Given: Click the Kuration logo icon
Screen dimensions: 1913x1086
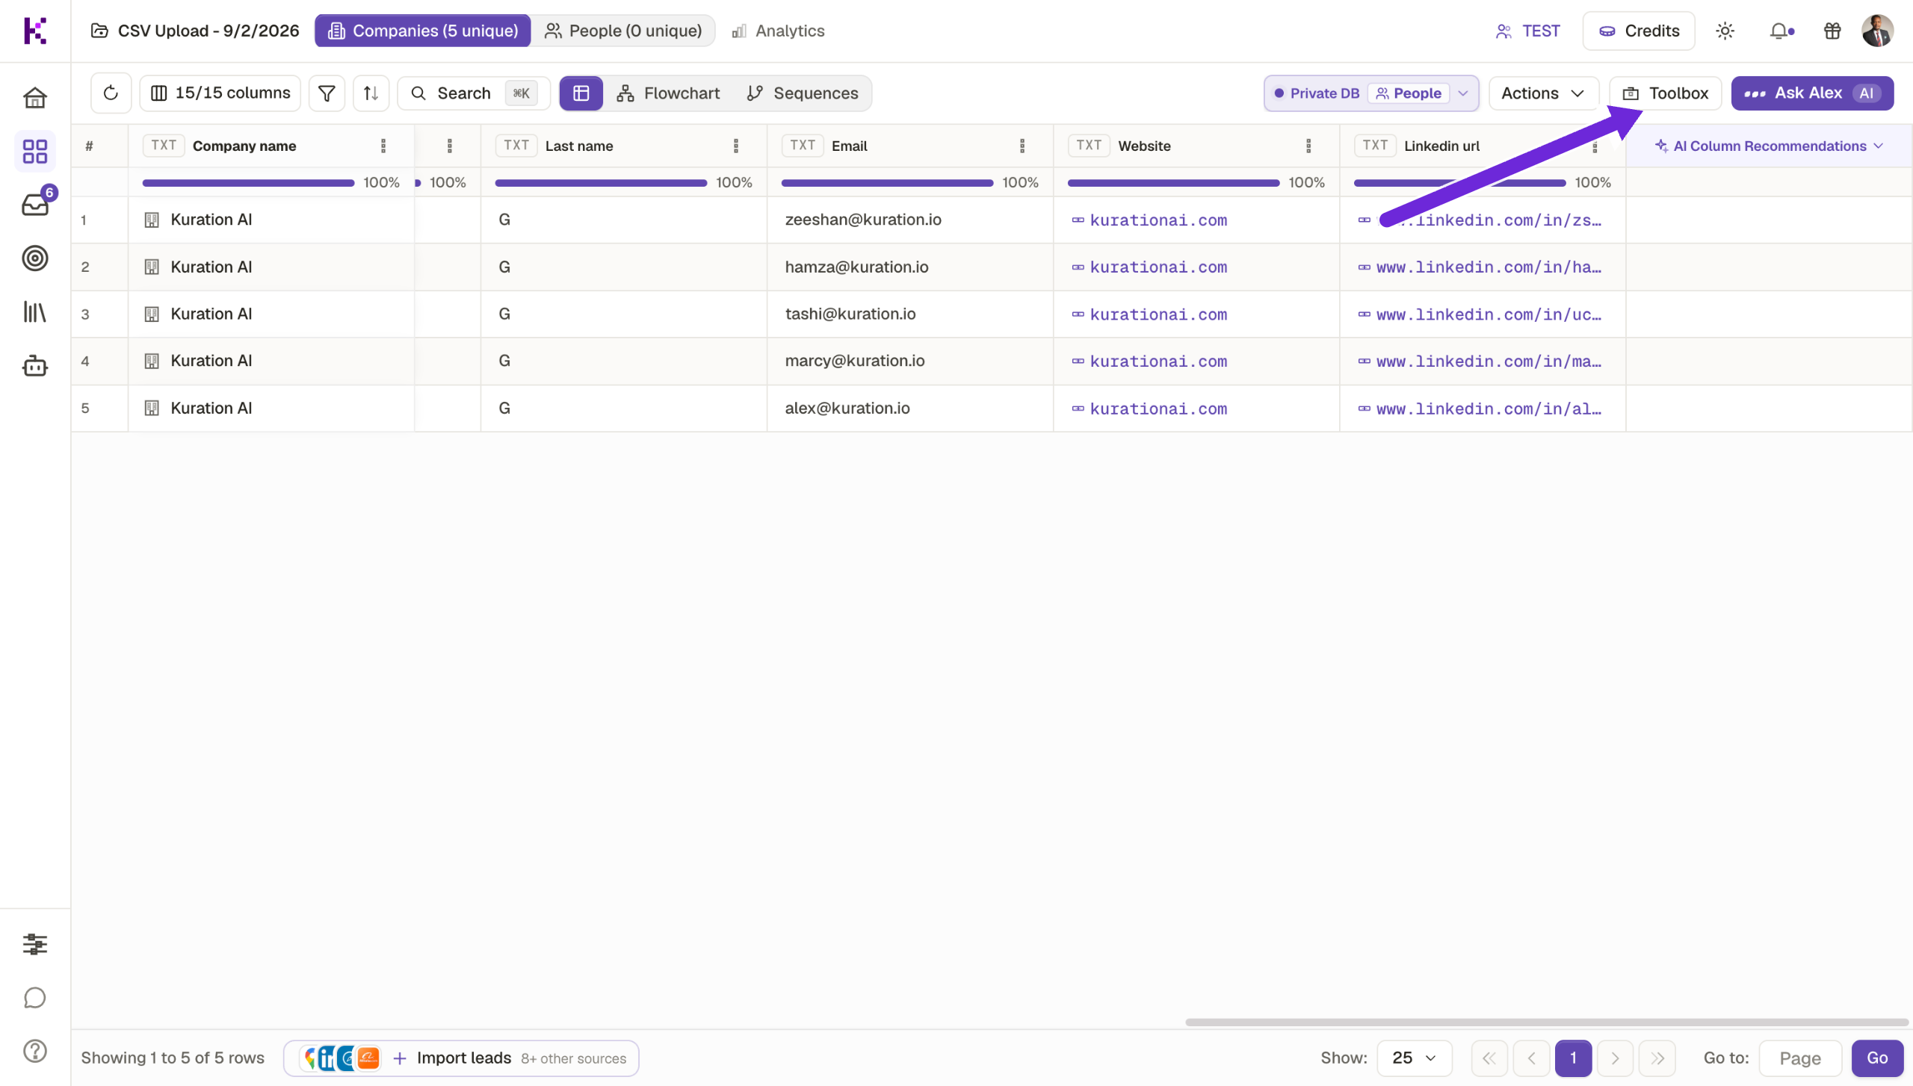Looking at the screenshot, I should (x=35, y=31).
